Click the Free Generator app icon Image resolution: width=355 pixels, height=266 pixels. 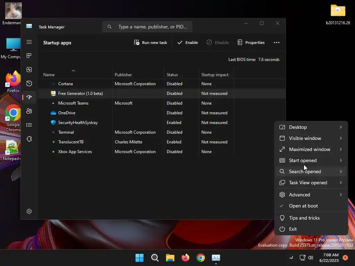coord(53,94)
